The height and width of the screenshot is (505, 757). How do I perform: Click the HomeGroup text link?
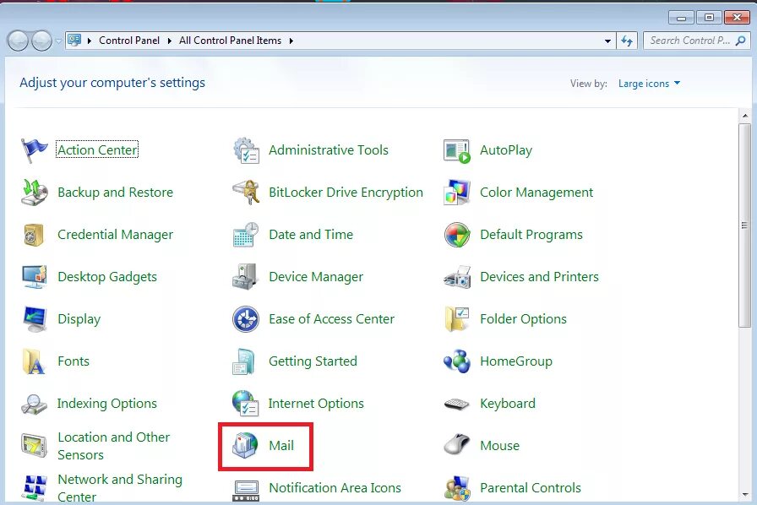coord(515,361)
